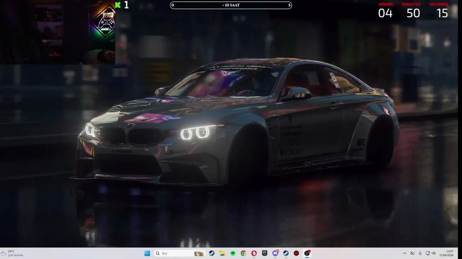Launch the Epic Games Launcher
The width and height of the screenshot is (462, 259).
265,253
